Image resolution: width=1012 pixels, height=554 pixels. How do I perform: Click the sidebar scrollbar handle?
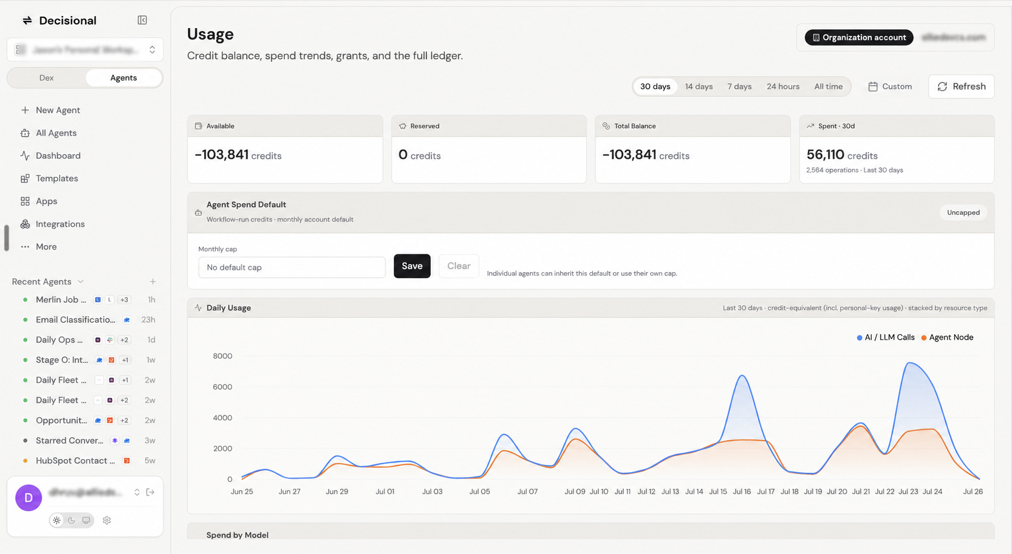pos(7,238)
